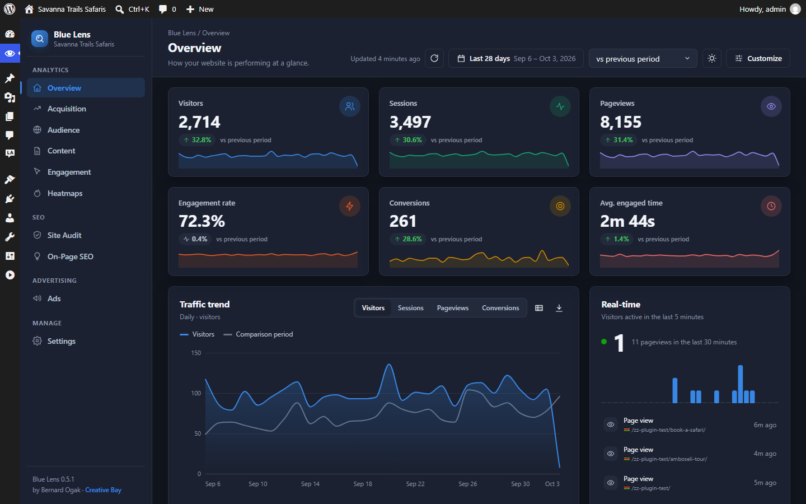The height and width of the screenshot is (504, 806).
Task: Click the Engagement rate lightning icon
Action: coord(350,206)
